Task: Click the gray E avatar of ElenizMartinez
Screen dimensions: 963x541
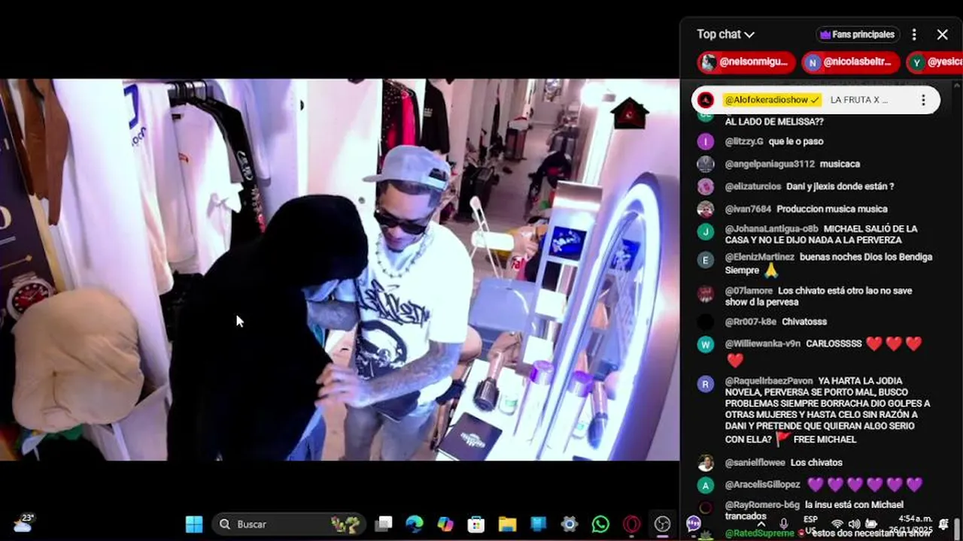Action: click(706, 260)
